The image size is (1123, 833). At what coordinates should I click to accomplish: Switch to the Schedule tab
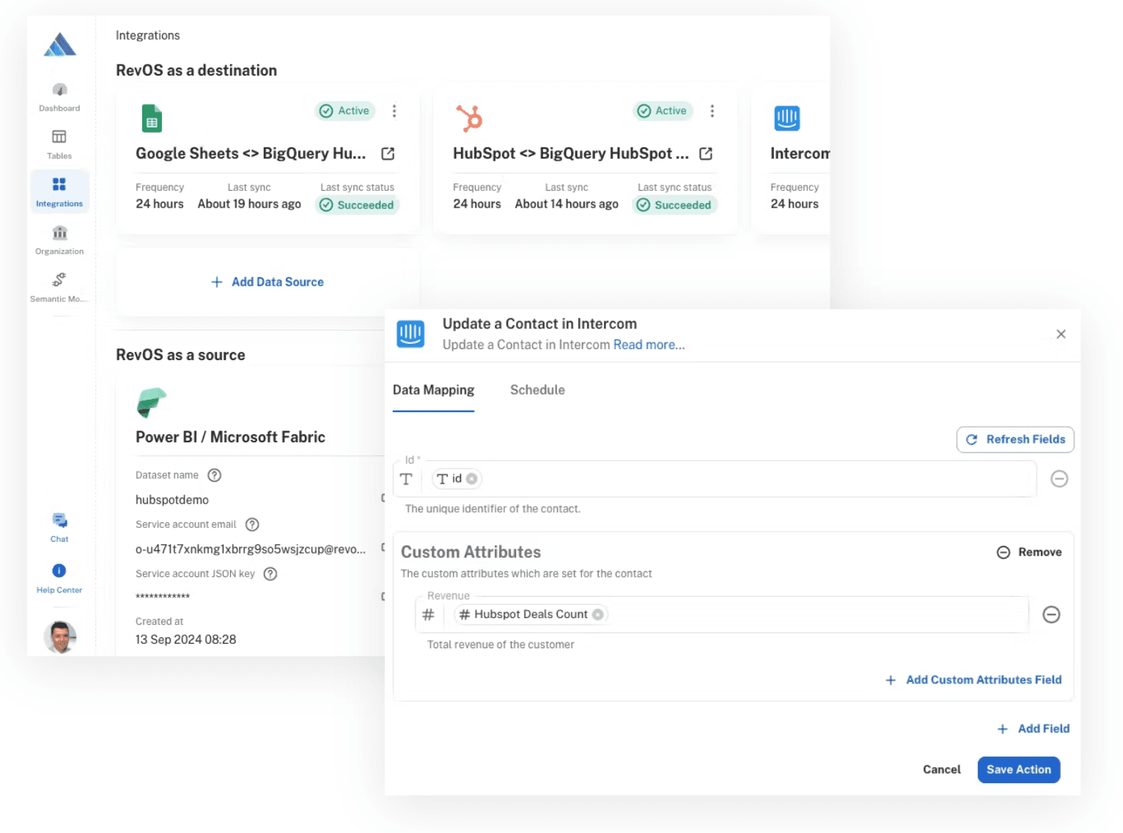537,389
